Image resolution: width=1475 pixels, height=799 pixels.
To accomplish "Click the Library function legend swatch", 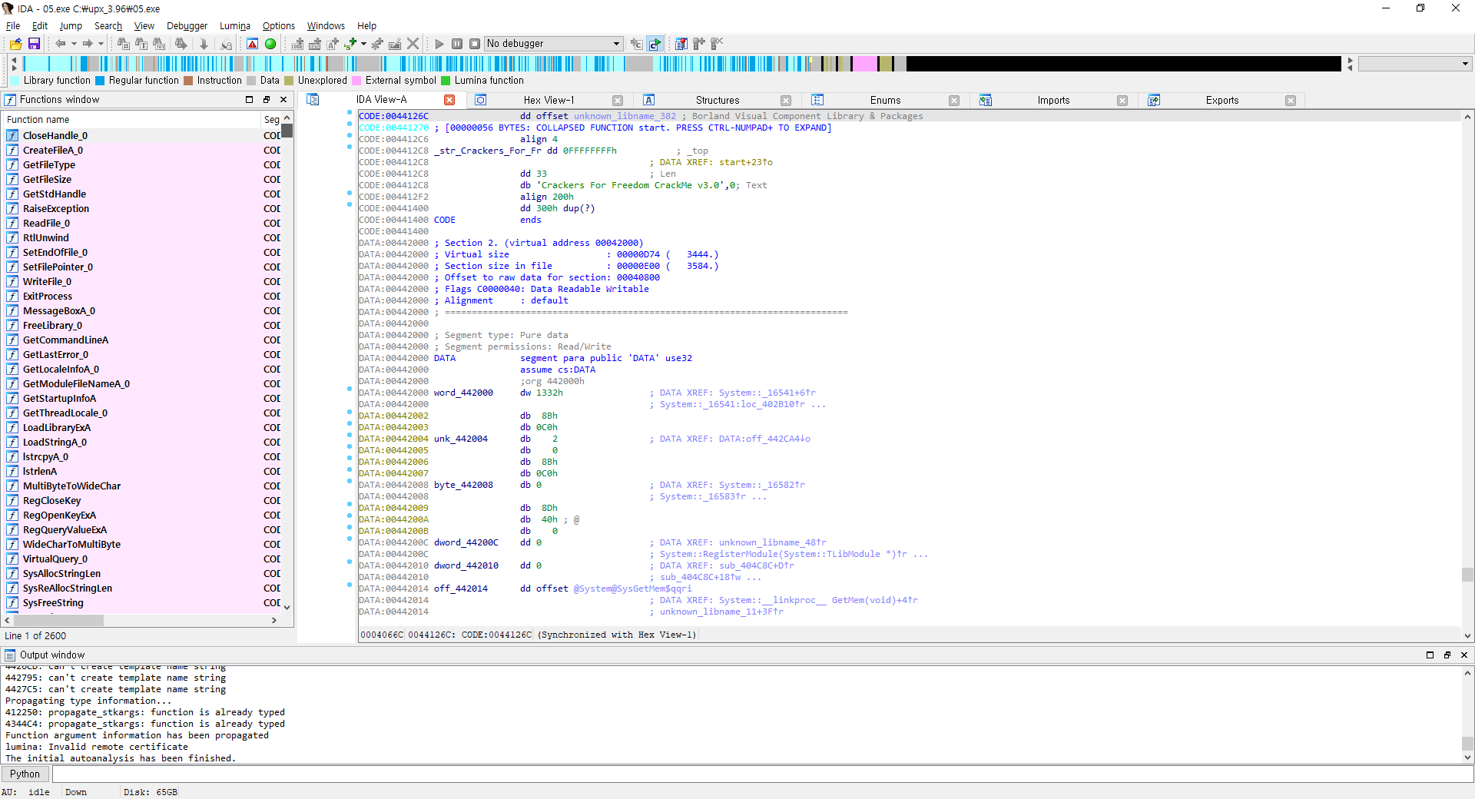I will coord(15,80).
